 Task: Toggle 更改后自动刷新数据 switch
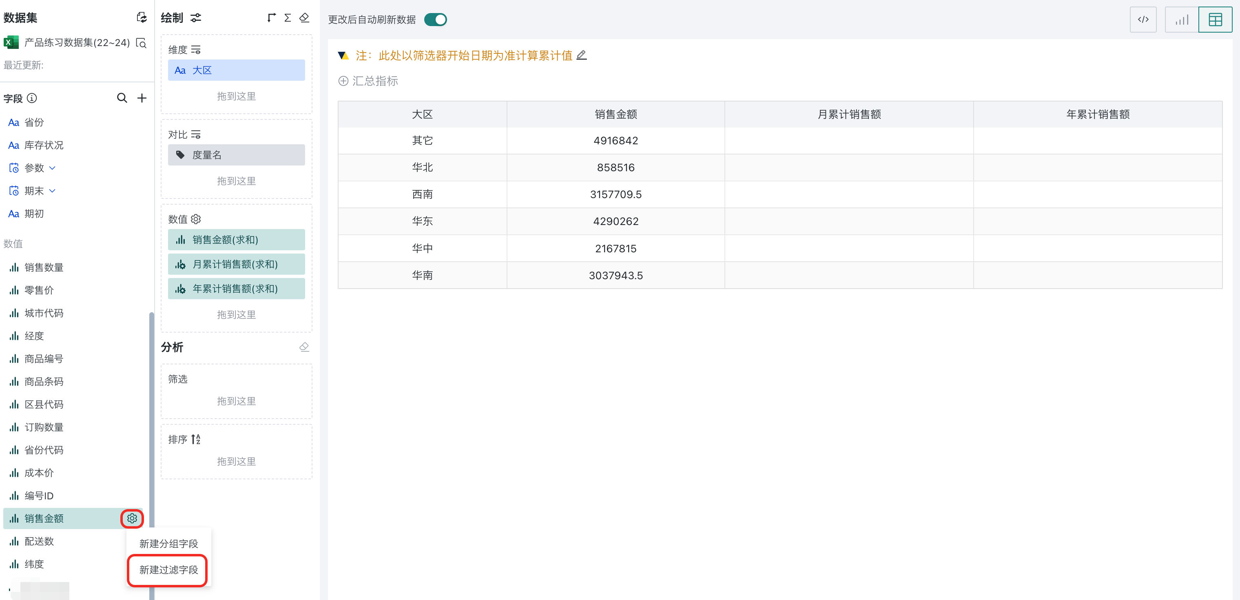tap(435, 19)
